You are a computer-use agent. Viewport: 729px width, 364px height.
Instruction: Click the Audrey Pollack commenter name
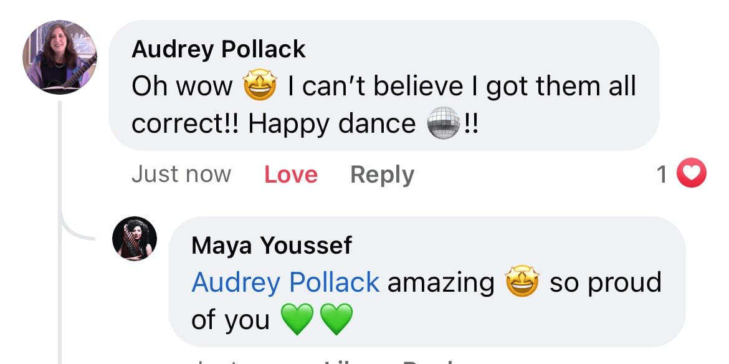(219, 49)
